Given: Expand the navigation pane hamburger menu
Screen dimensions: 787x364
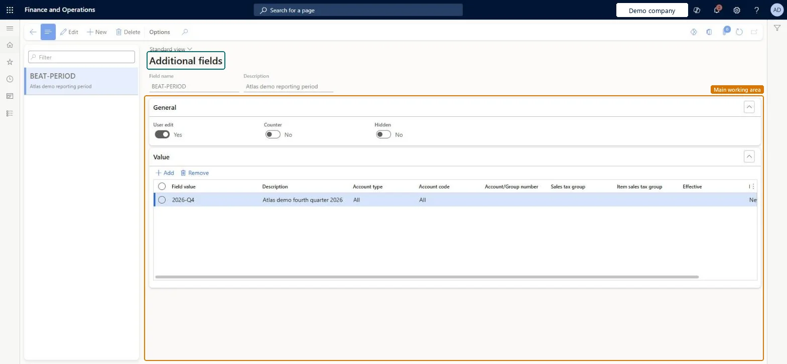Looking at the screenshot, I should click(x=10, y=29).
